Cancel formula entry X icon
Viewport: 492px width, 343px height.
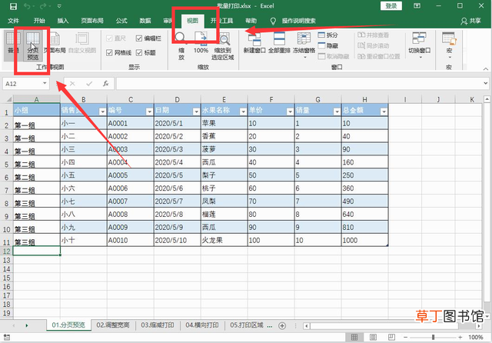click(72, 84)
